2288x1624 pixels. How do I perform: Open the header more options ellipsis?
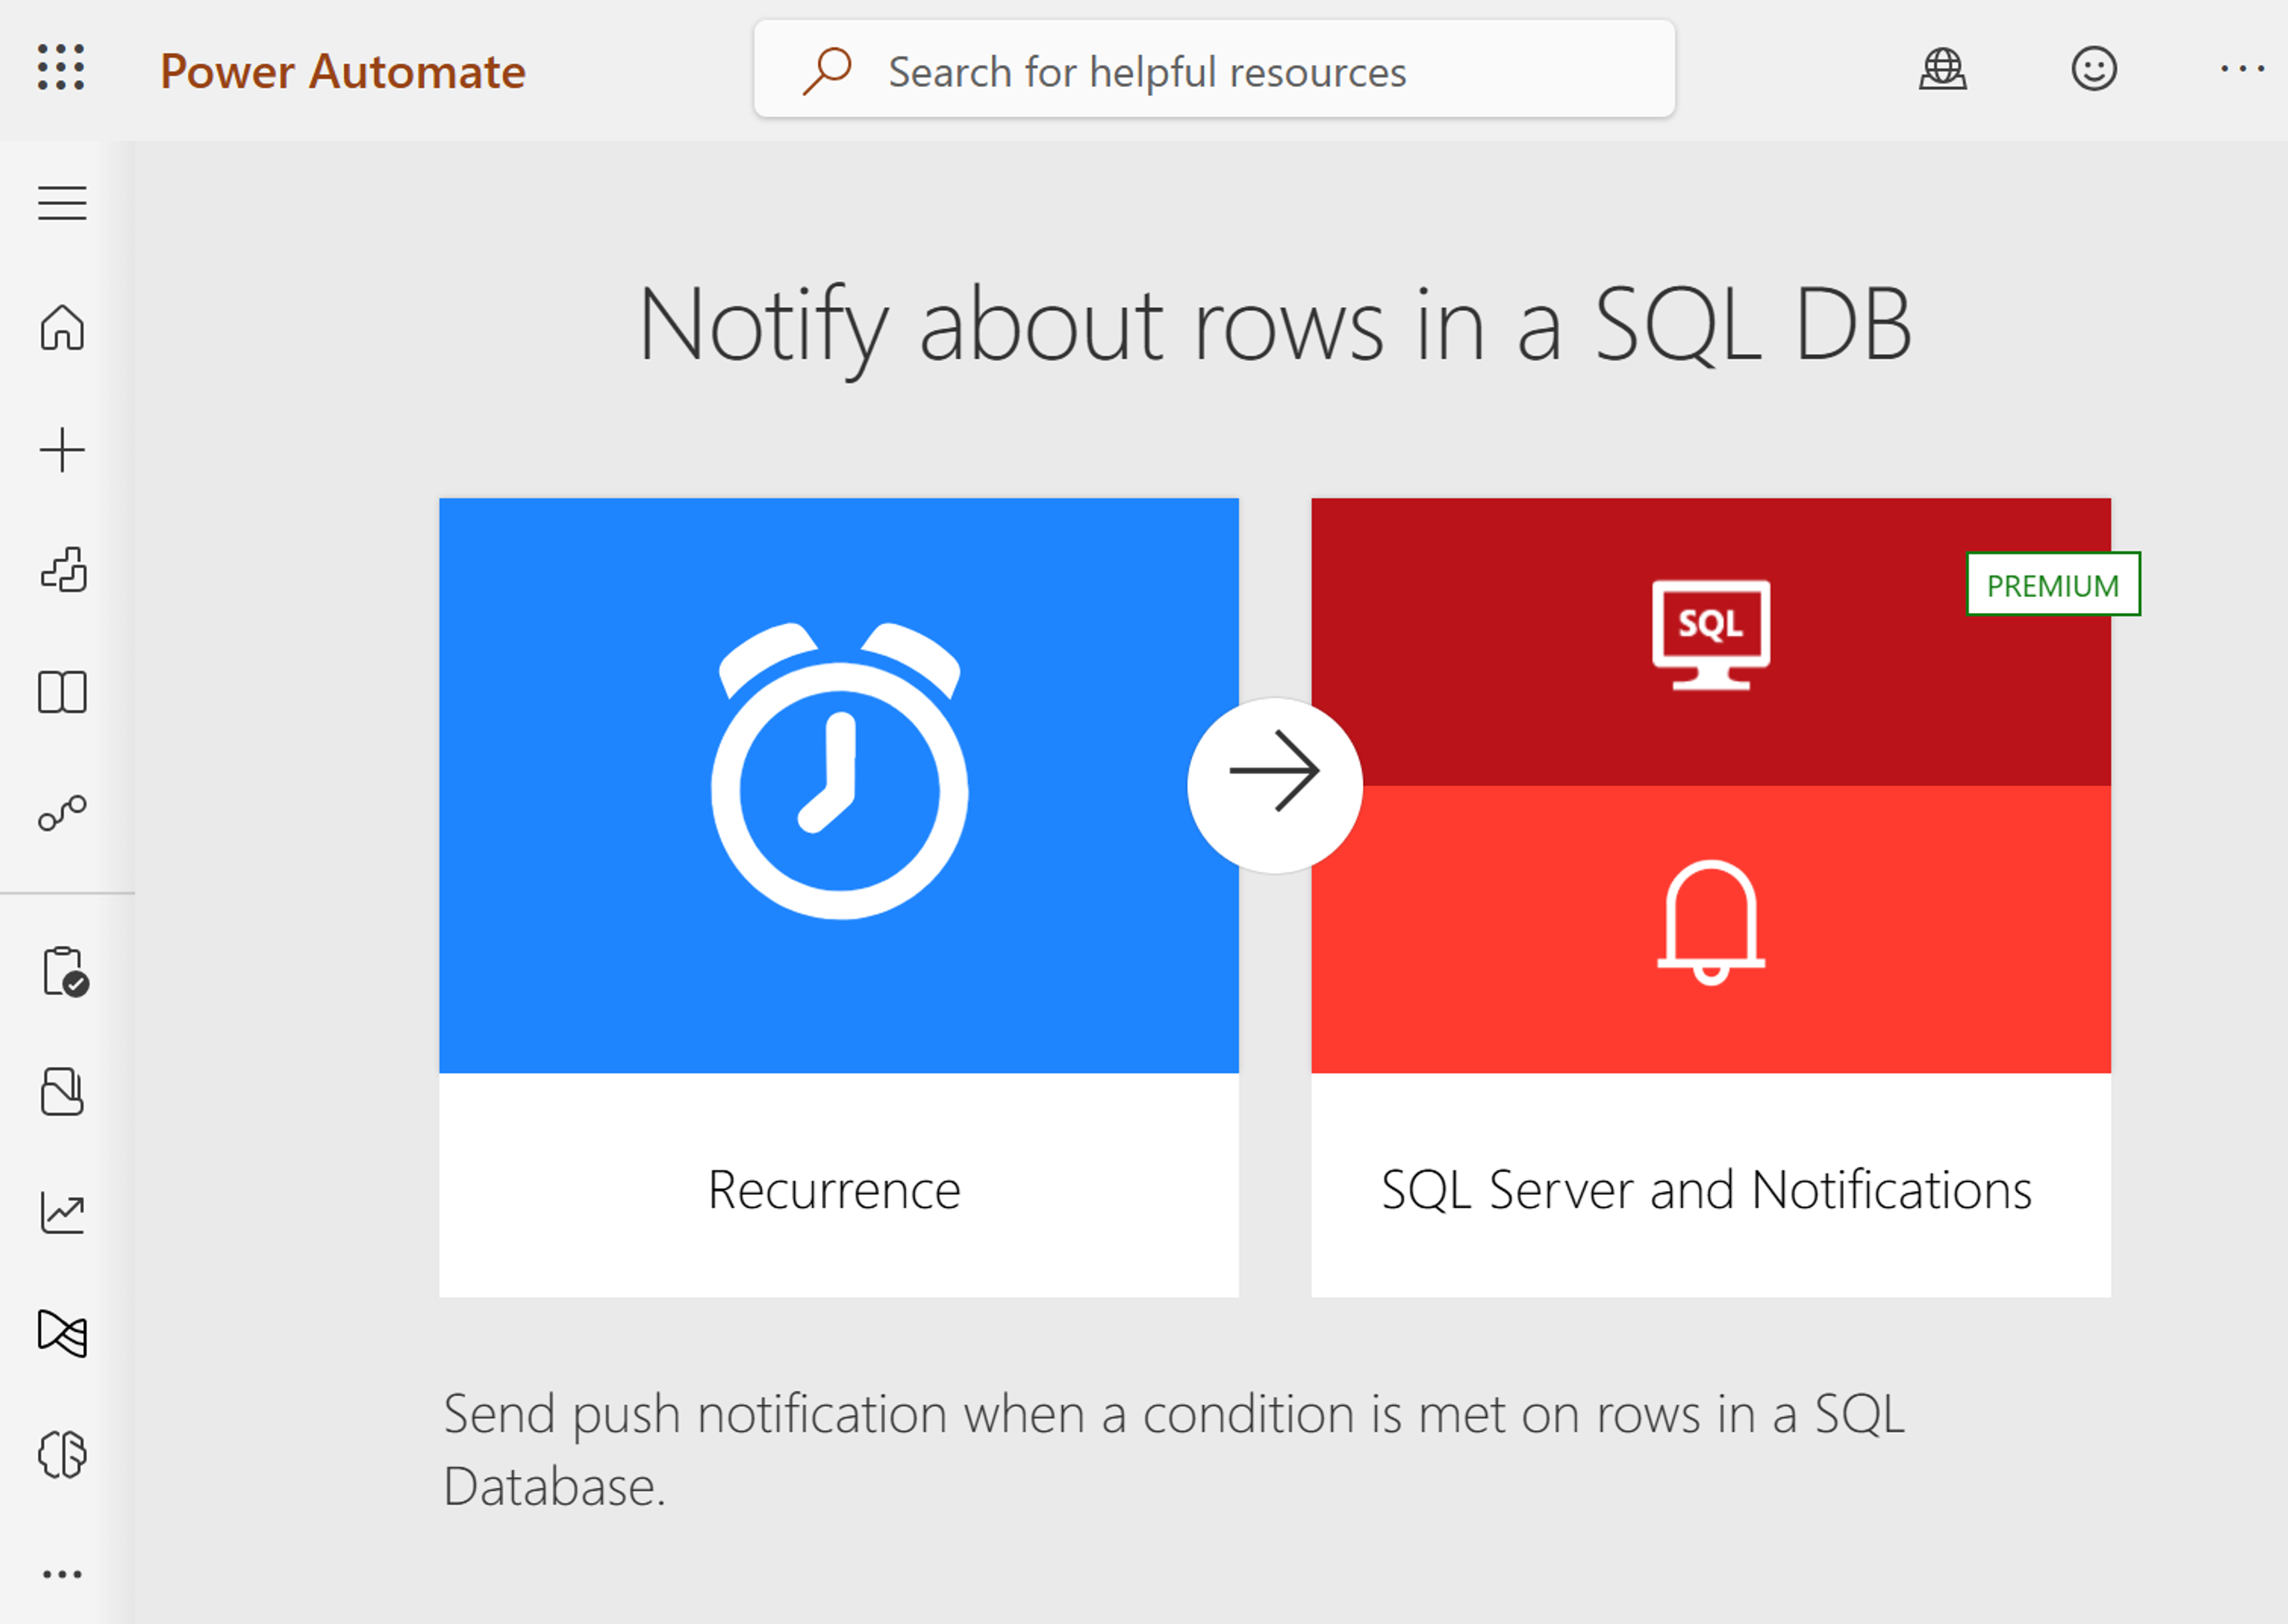tap(2242, 69)
